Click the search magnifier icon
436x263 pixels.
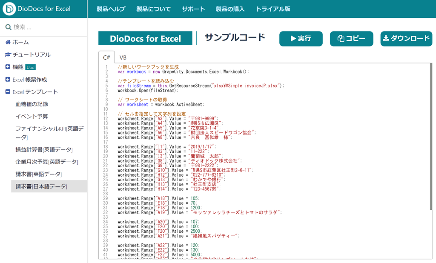point(9,27)
